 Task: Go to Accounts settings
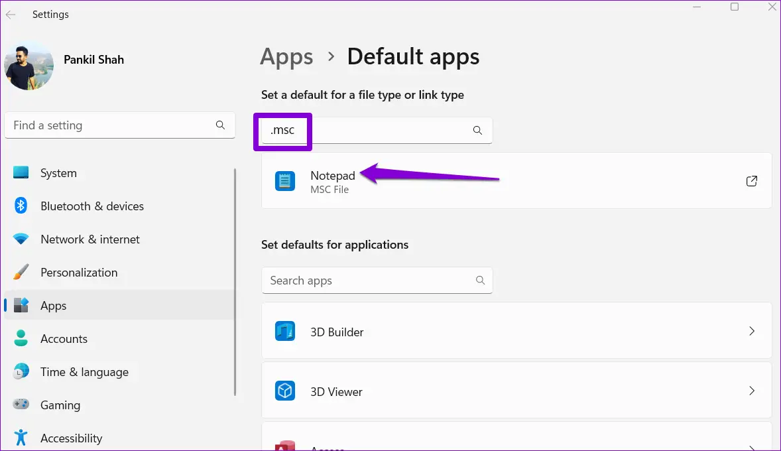point(64,339)
